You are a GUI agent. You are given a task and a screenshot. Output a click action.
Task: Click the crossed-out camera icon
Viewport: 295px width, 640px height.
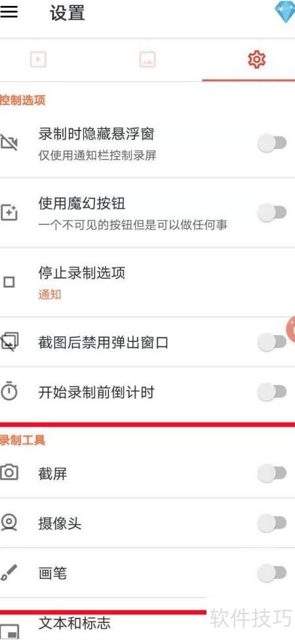tap(9, 143)
